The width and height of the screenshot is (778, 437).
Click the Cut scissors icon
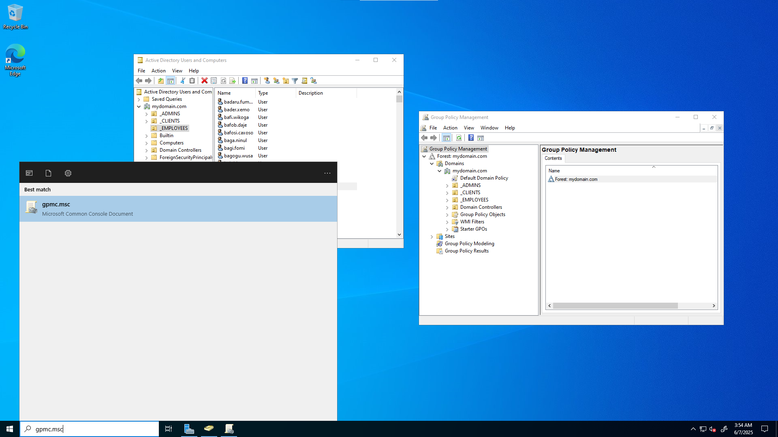click(183, 81)
